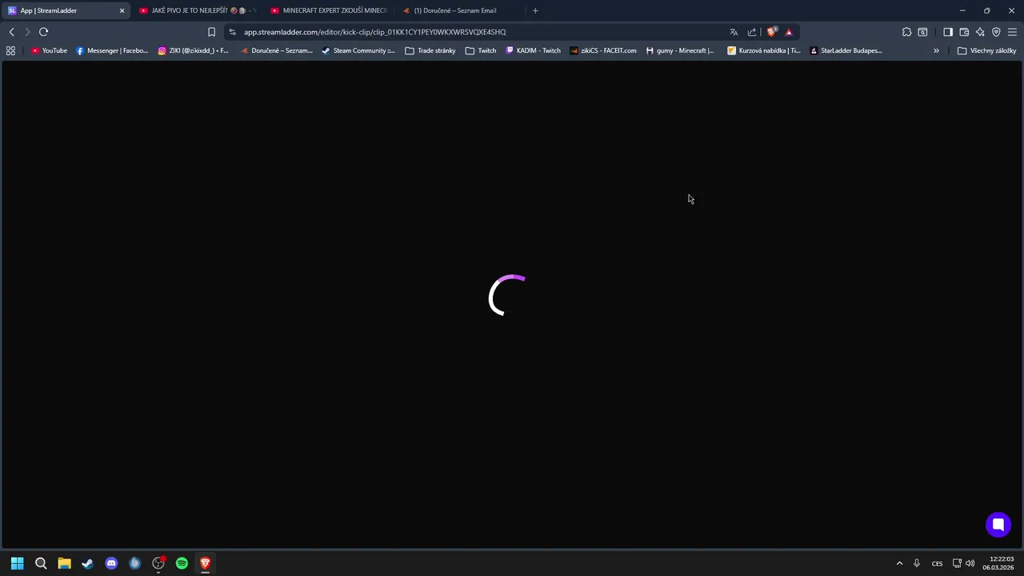The image size is (1024, 576).
Task: Open volume control in tray
Action: pos(970,563)
